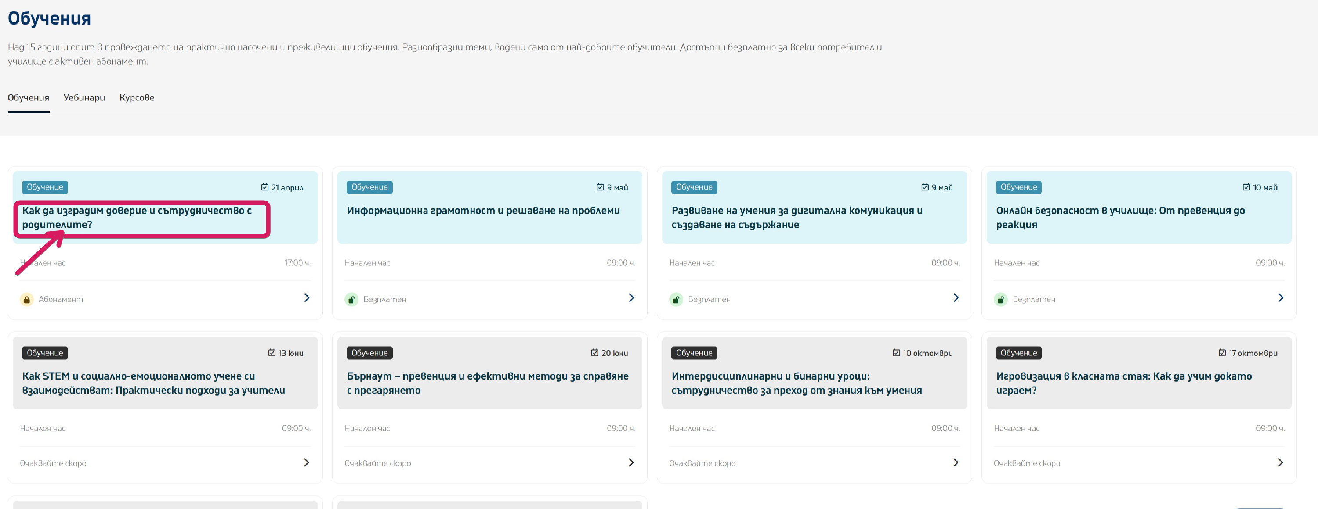Open the chevron on the Развиване на умения card
The image size is (1318, 509).
click(x=956, y=298)
